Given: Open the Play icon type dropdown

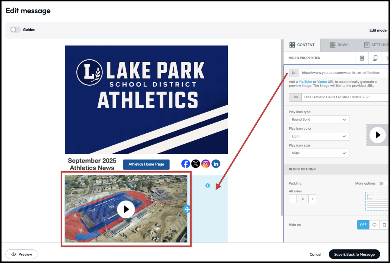Looking at the screenshot, I should (319, 119).
